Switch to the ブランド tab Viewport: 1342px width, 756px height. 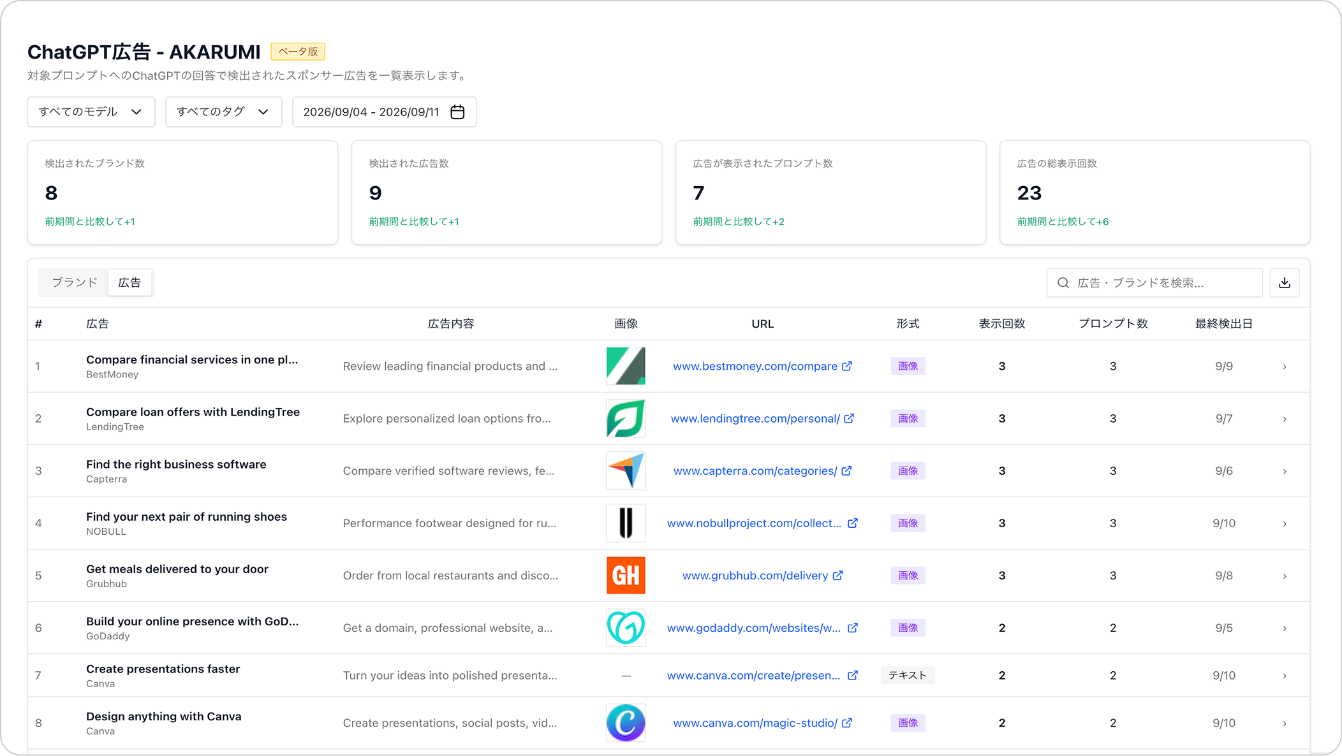coord(75,282)
